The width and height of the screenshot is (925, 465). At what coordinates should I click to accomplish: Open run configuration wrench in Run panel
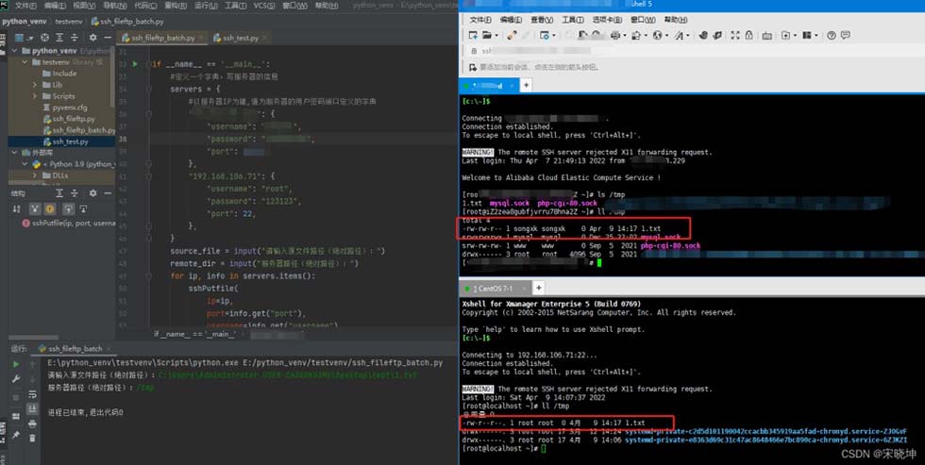click(x=16, y=379)
